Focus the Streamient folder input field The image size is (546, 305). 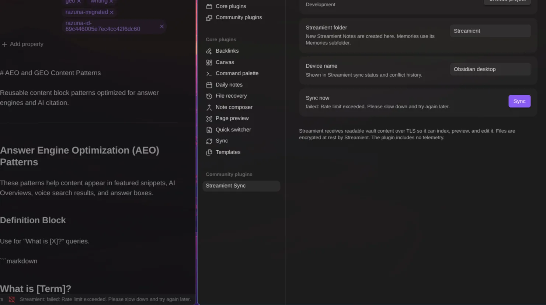click(x=490, y=31)
